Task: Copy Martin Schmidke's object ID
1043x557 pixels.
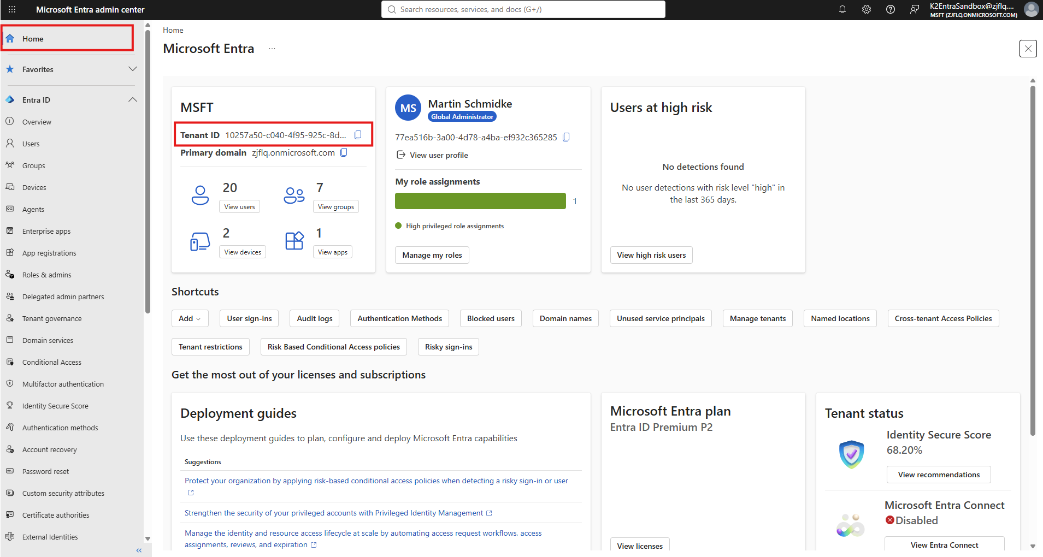Action: click(x=567, y=137)
